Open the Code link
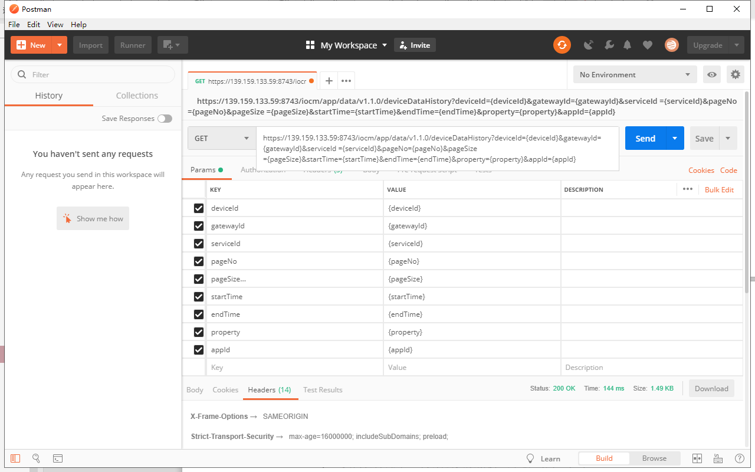The height and width of the screenshot is (472, 755). click(x=728, y=170)
